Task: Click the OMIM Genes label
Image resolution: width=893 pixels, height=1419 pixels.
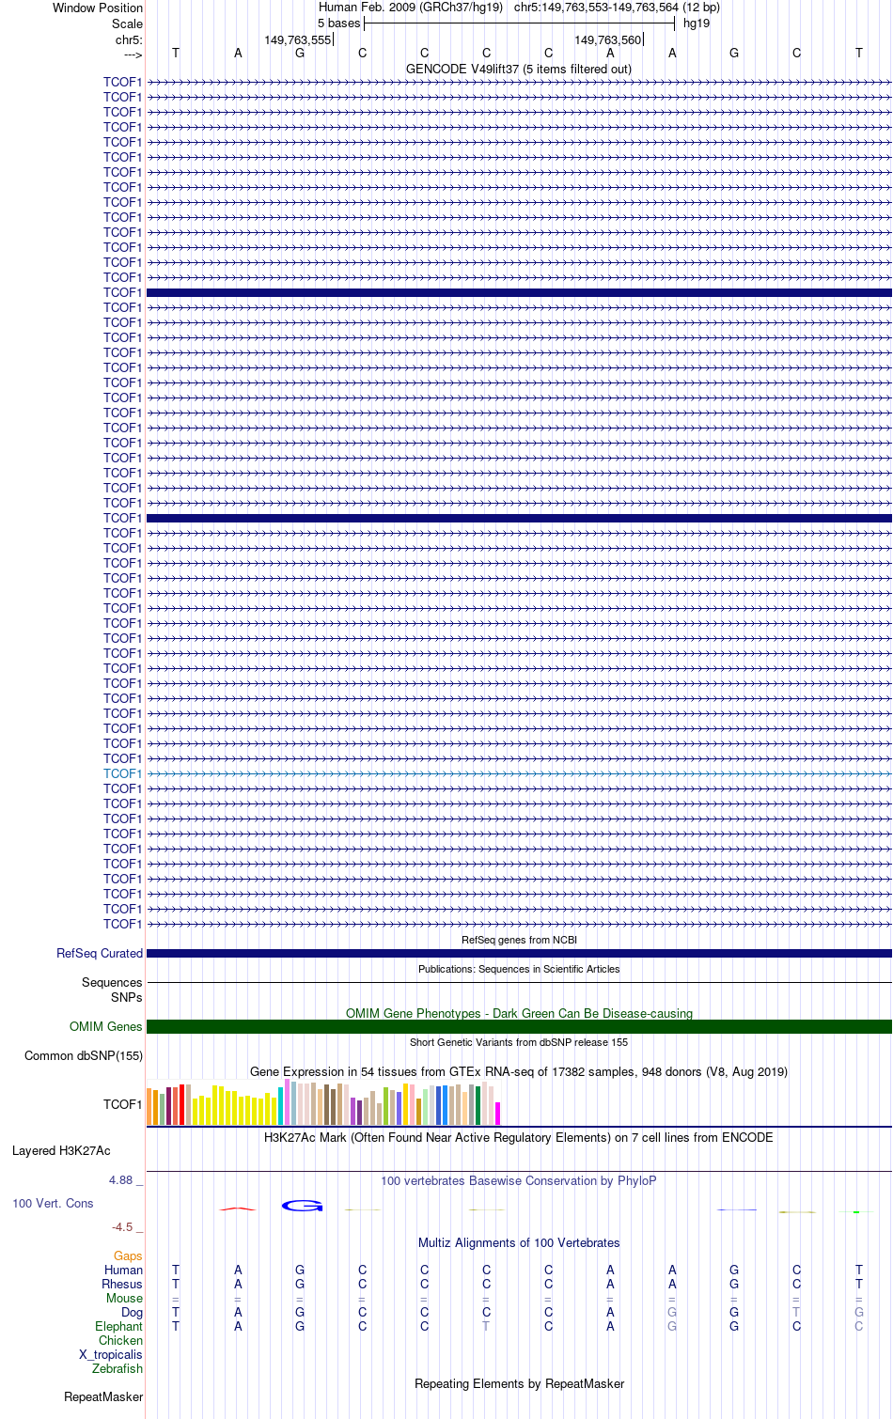Action: (x=106, y=1026)
